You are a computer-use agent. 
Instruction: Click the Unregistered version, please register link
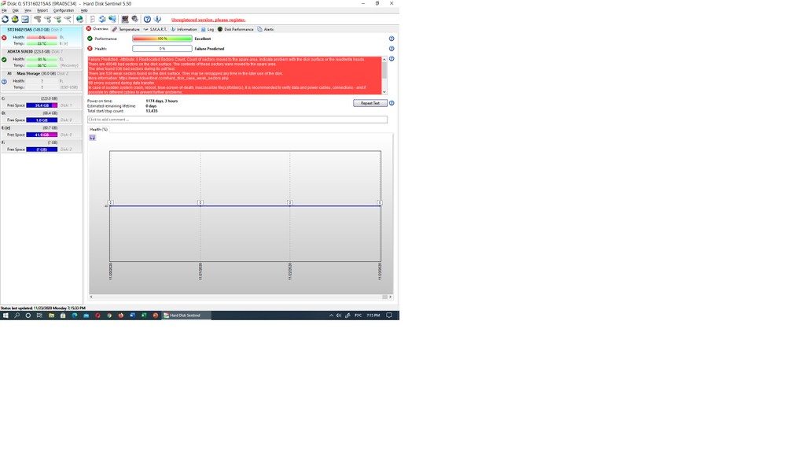208,20
